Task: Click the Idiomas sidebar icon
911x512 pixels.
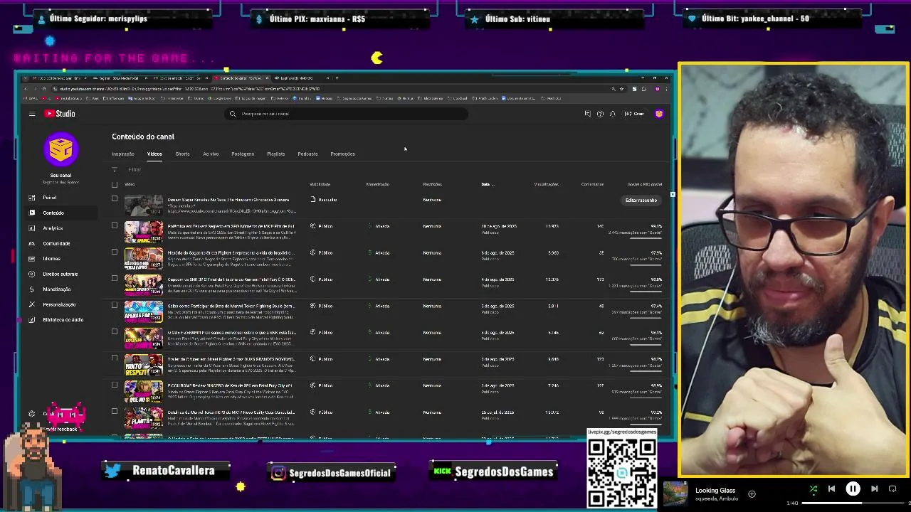Action: [x=32, y=259]
